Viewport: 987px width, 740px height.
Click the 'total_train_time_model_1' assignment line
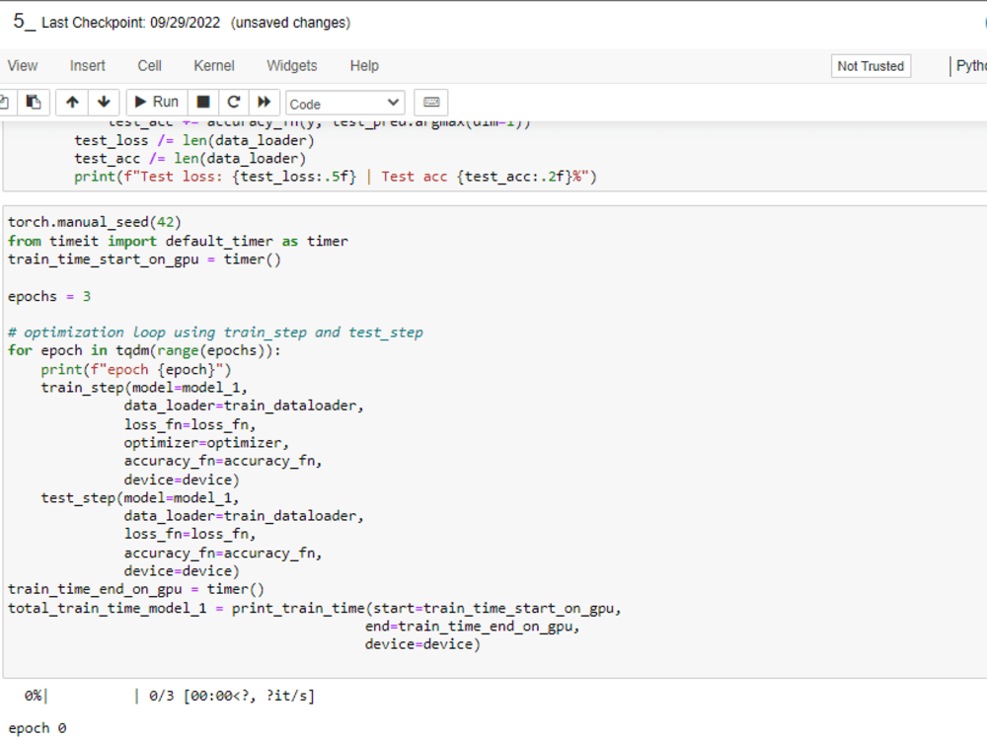pos(315,609)
